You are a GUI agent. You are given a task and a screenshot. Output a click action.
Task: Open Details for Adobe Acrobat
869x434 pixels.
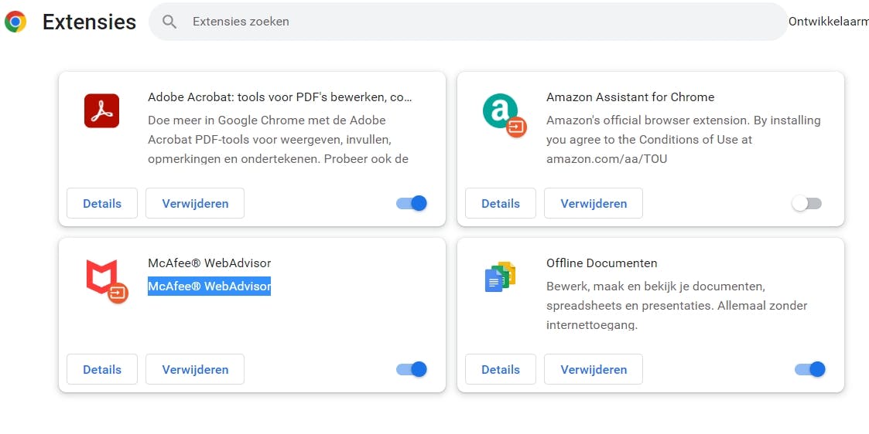click(x=102, y=204)
